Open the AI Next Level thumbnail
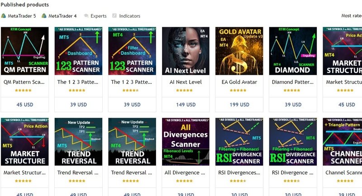 coord(186,51)
